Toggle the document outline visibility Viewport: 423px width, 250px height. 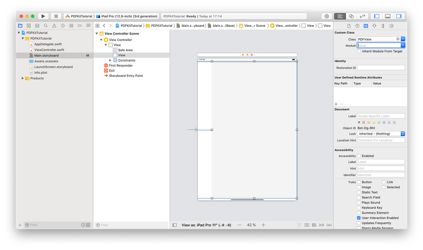[x=174, y=225]
